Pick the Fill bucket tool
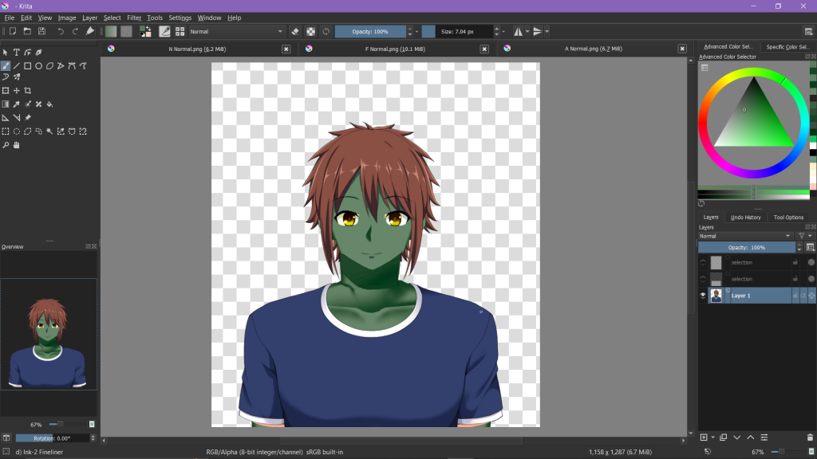 49,104
